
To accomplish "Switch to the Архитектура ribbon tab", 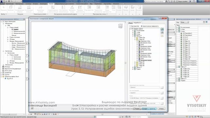I will [10, 4].
